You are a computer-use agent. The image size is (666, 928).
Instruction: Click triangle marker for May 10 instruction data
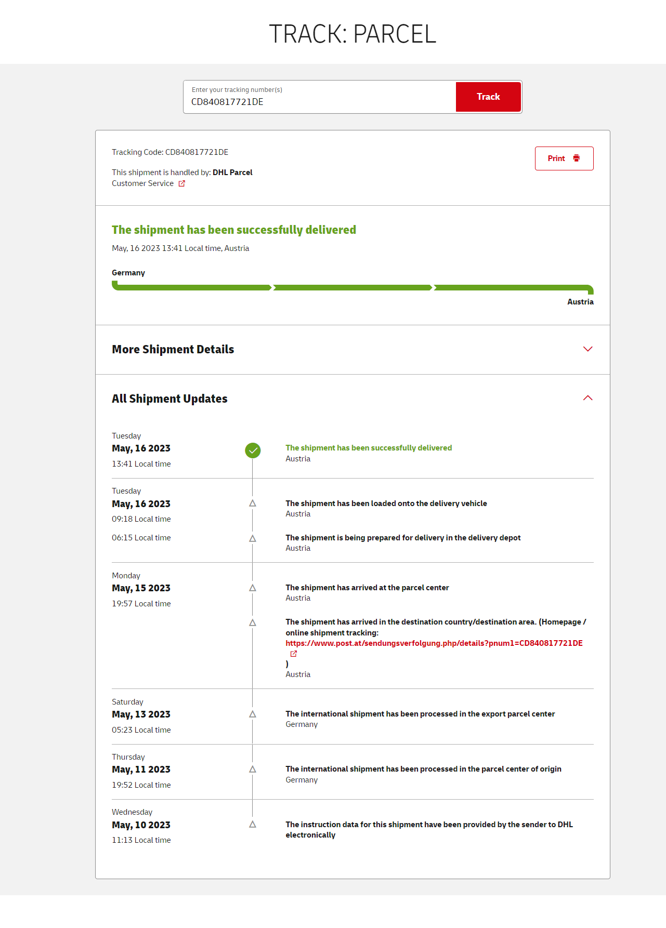(253, 825)
